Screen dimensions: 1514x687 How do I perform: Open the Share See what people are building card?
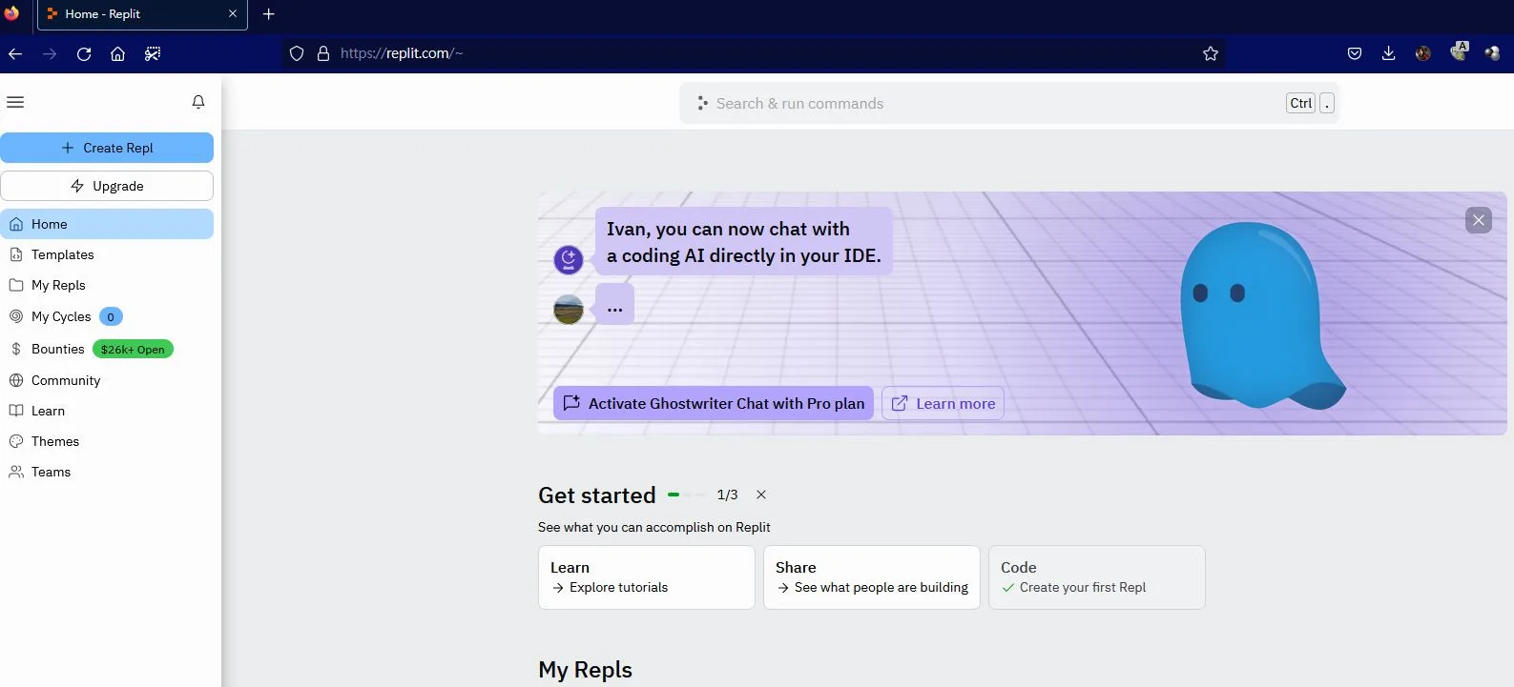point(872,577)
